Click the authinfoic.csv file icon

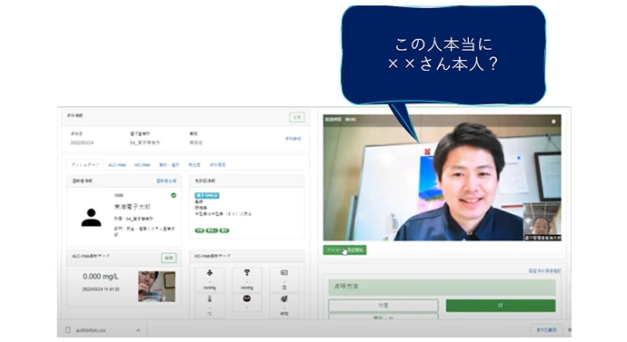tap(68, 330)
